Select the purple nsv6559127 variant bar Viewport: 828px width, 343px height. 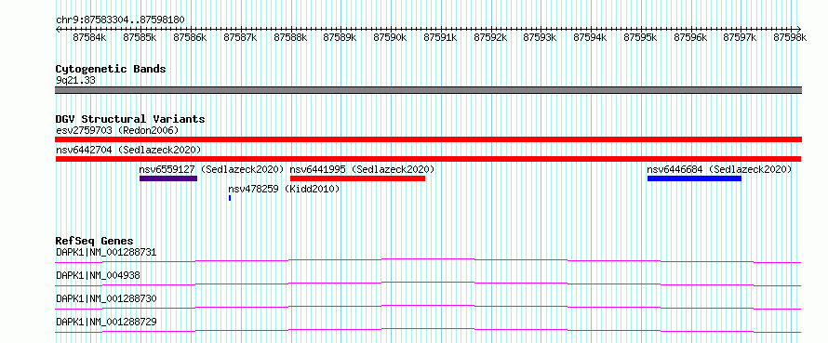[x=168, y=178]
